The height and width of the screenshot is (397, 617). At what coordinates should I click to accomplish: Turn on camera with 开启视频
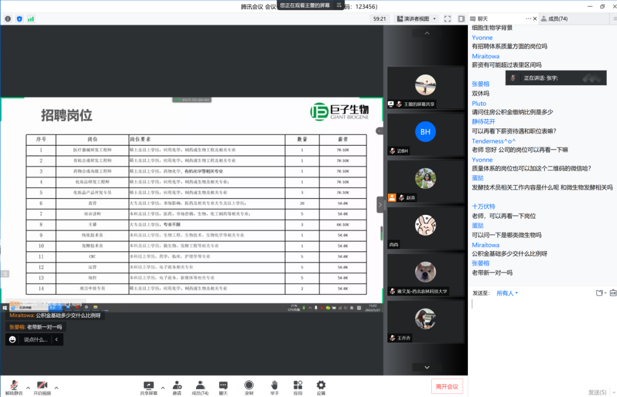[42, 387]
